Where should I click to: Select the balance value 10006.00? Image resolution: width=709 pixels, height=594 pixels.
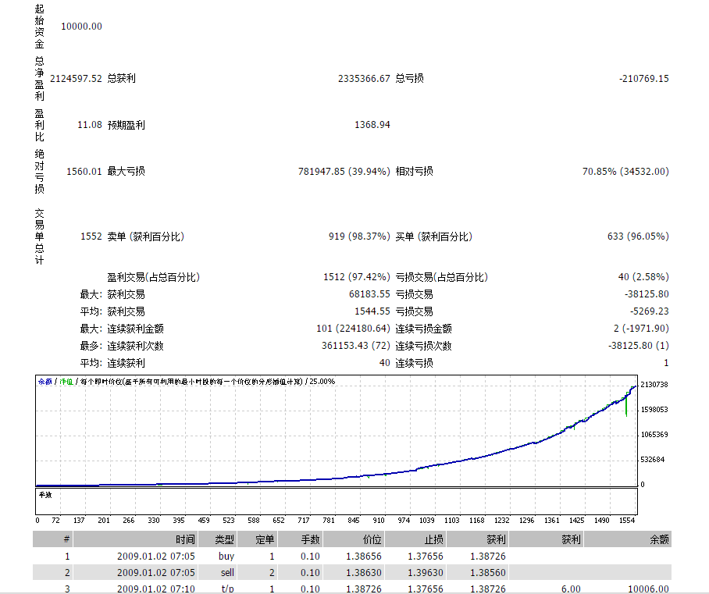(x=648, y=589)
